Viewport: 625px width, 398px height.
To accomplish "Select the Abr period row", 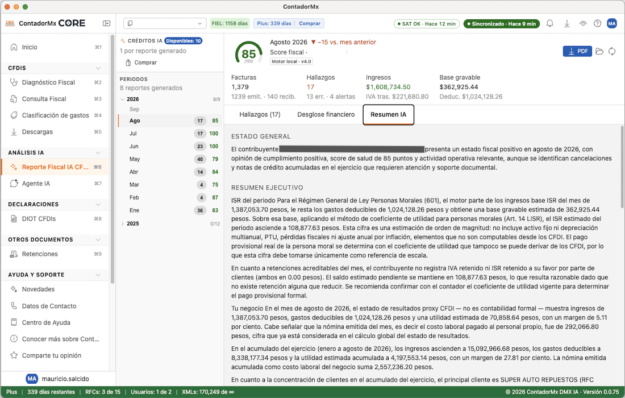I will click(170, 172).
